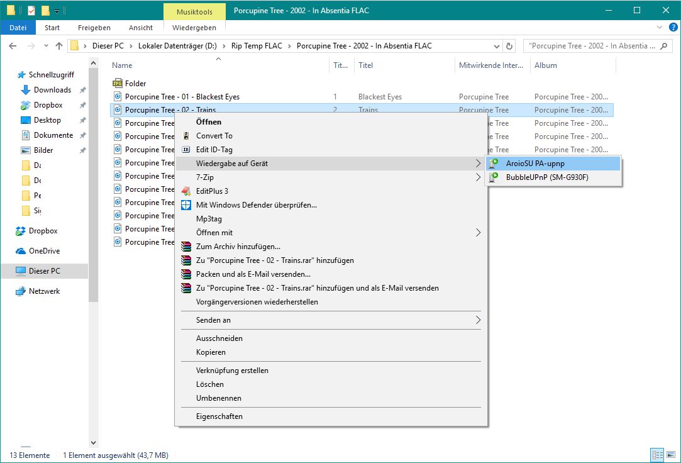Click the search magnifier icon
The height and width of the screenshot is (463, 681).
coord(663,46)
